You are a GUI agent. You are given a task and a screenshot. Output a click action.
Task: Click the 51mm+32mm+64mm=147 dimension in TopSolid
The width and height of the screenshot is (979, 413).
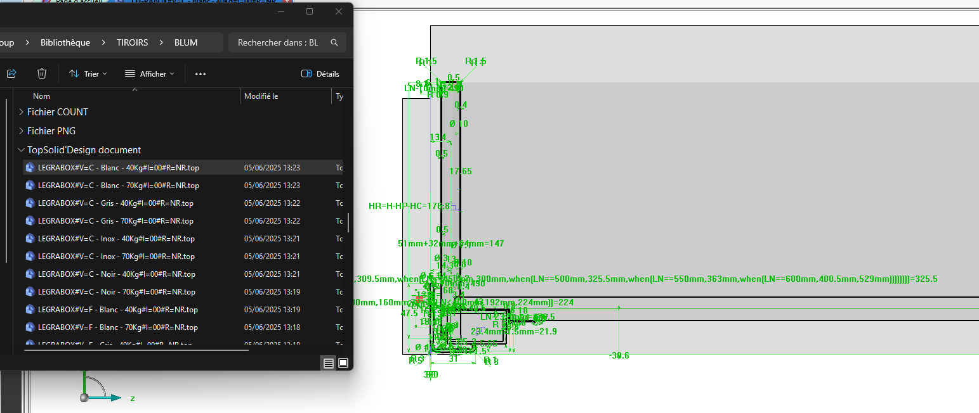coord(451,243)
